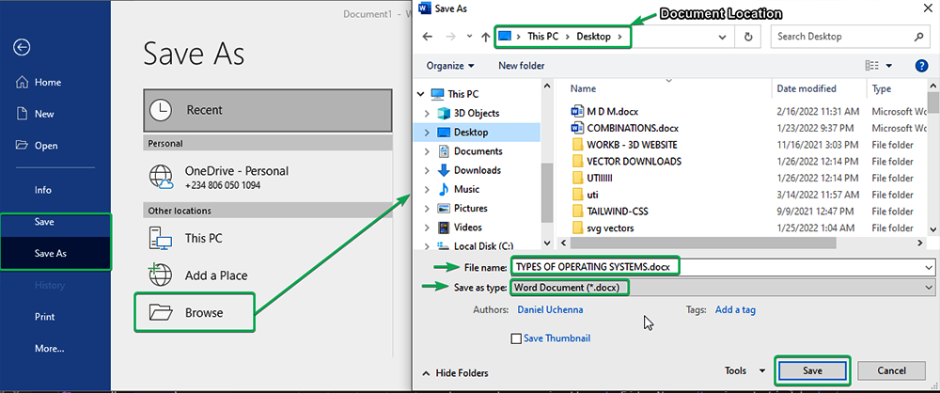This screenshot has height=393, width=940.
Task: Click Browse to open file dialog
Action: 195,312
